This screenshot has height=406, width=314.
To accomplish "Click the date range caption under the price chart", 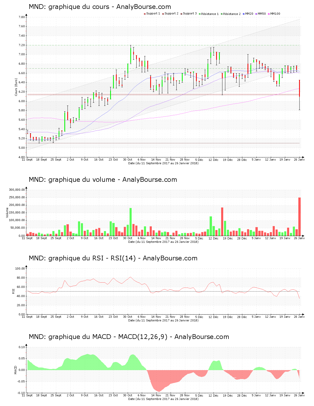I will point(163,163).
